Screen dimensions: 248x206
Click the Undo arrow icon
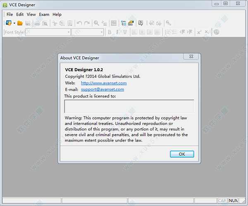point(79,23)
